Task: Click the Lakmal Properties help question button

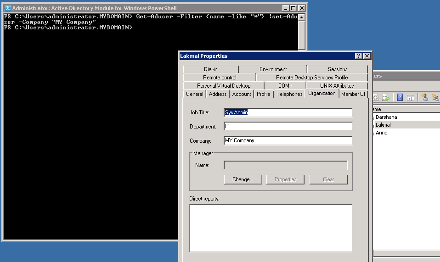Action: [358, 56]
